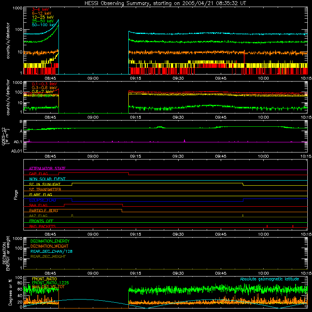The height and width of the screenshot is (312, 312).
Task: Select the orange 0.3-0.8 MeV legend label
Action: (44, 88)
